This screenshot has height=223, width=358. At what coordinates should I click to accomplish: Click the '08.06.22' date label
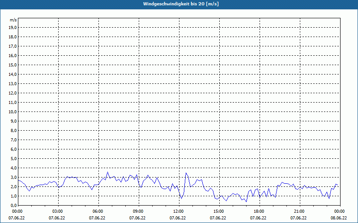[x=339, y=218]
